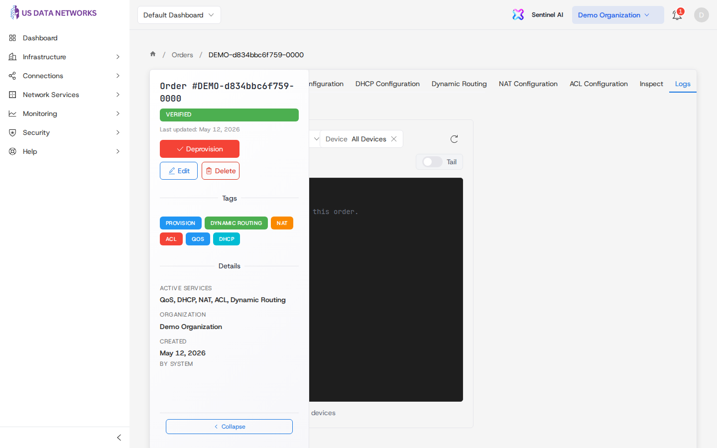Open Monitoring in the sidebar
This screenshot has height=448, width=717.
[40, 113]
